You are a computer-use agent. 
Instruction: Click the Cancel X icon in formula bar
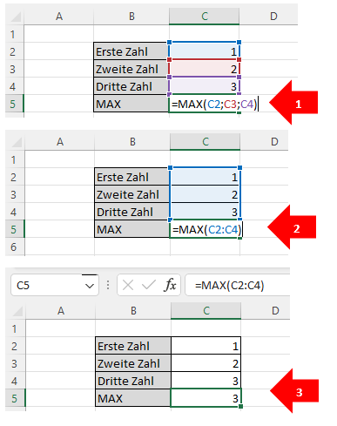[x=128, y=285]
